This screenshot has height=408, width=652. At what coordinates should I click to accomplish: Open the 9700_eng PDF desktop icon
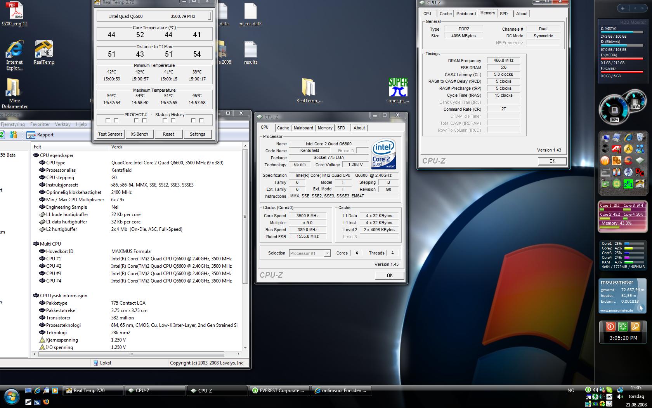[x=14, y=14]
